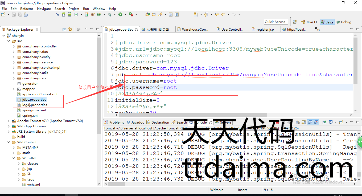Switch to the Debug perspective

tap(344, 22)
